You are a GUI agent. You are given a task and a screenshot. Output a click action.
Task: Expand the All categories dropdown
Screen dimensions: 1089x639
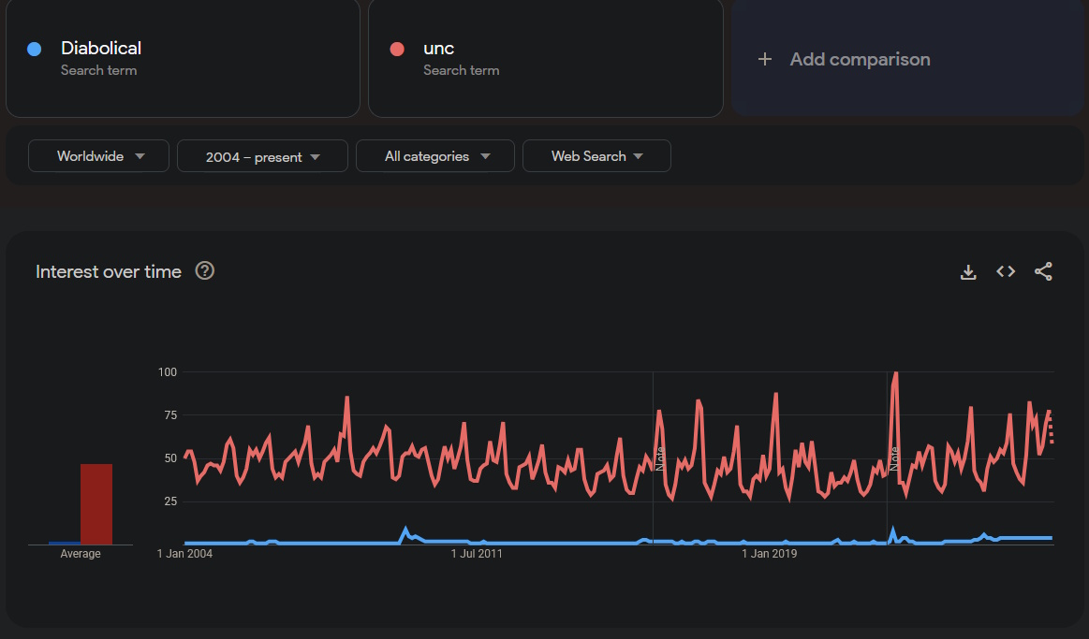(435, 155)
